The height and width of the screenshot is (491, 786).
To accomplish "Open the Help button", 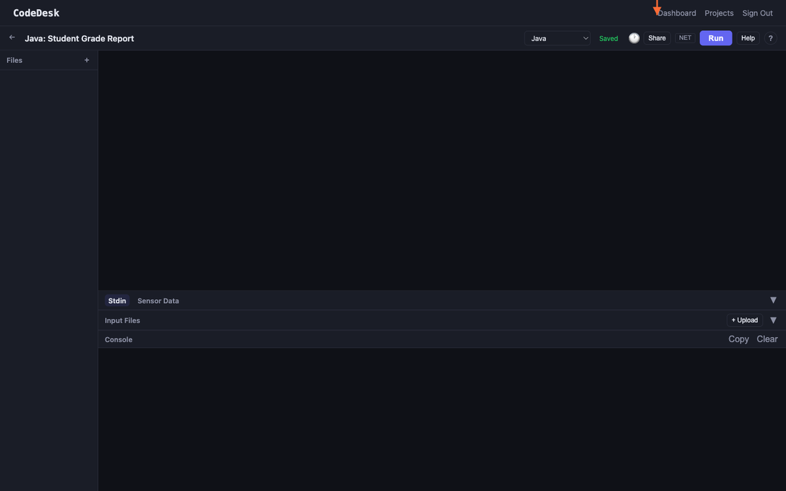I will pyautogui.click(x=748, y=38).
